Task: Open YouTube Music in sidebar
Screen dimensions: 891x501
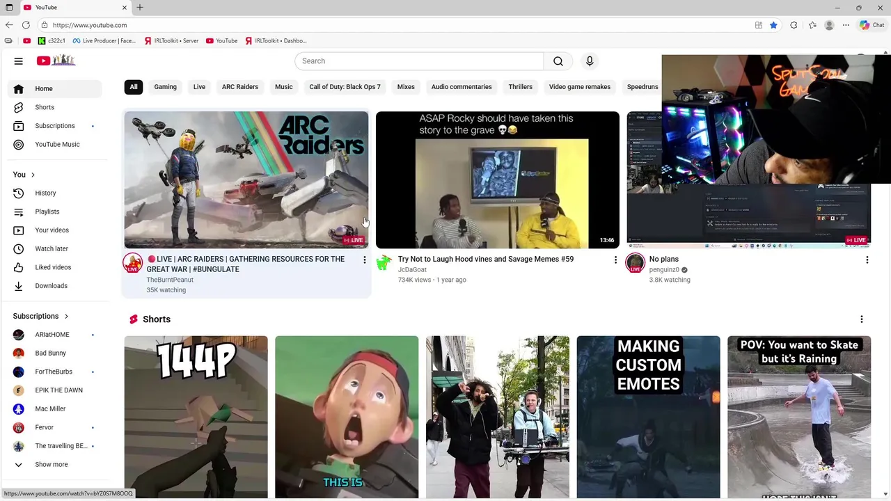Action: pyautogui.click(x=55, y=144)
